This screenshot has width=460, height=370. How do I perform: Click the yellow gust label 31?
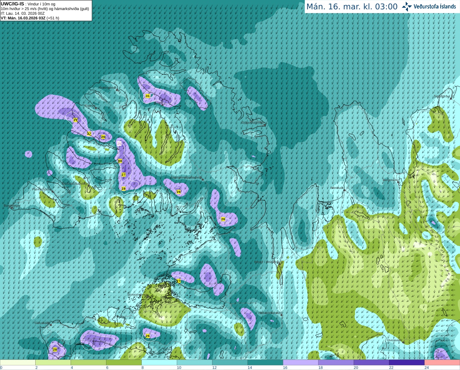coord(148,96)
